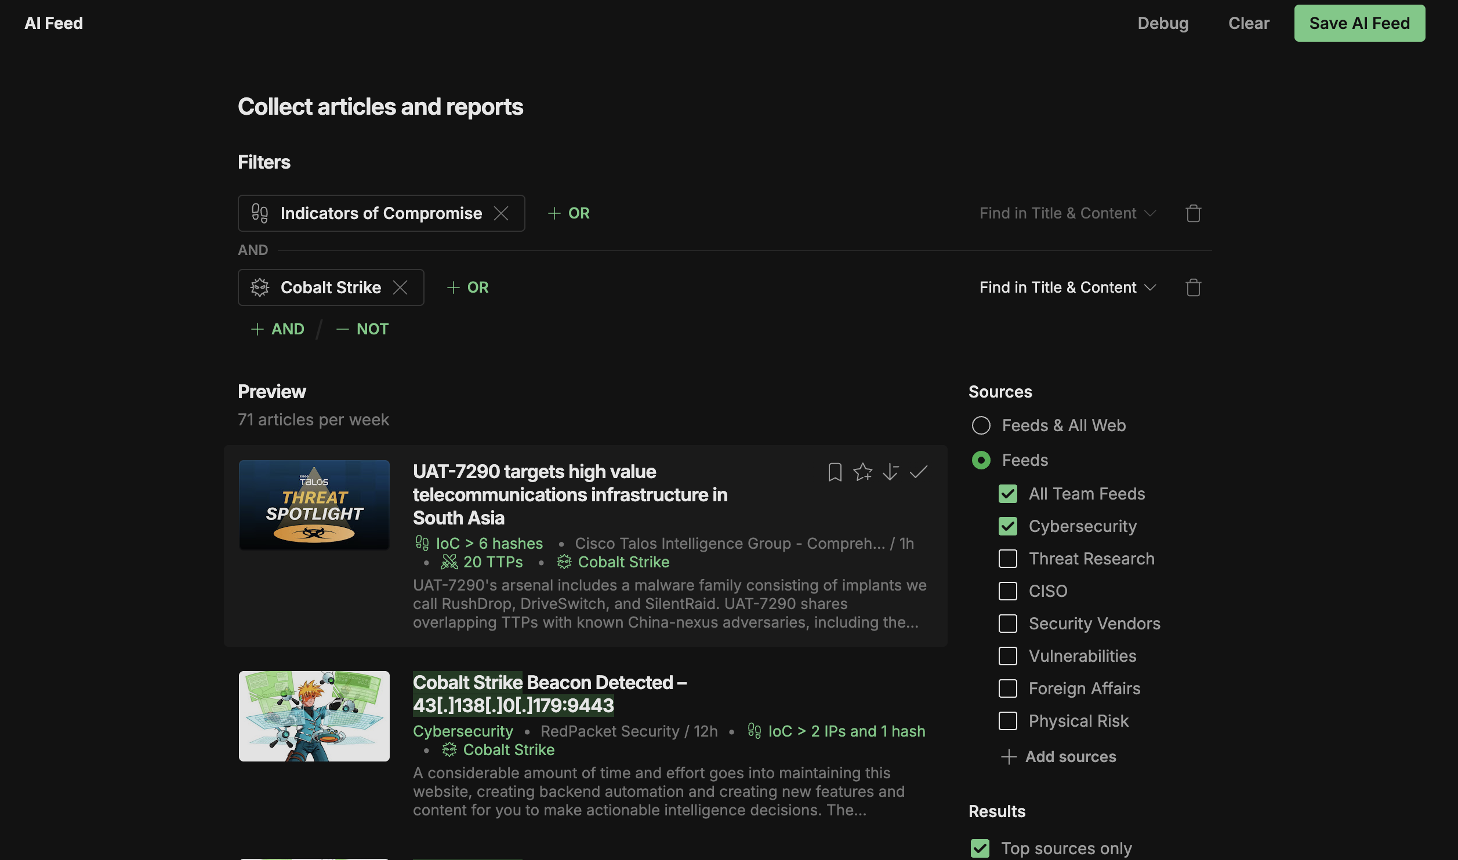Open Find in Title & Content dropdown for Indicators row
The height and width of the screenshot is (860, 1458).
pyautogui.click(x=1067, y=213)
